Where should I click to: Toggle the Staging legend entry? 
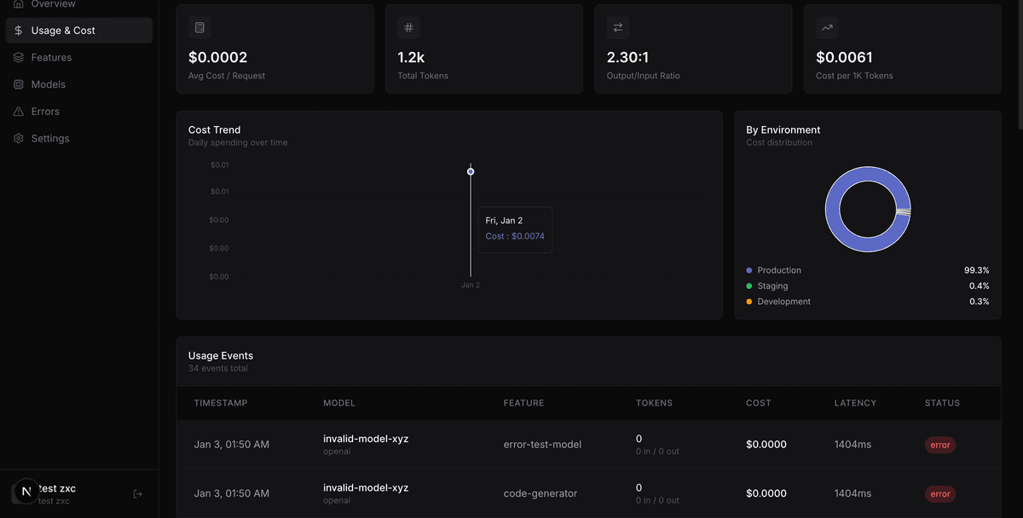[771, 285]
